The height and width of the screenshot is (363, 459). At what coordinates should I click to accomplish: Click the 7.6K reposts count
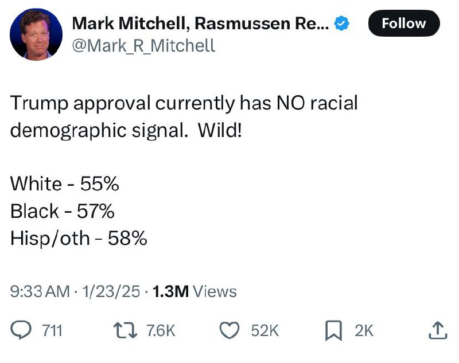coord(161,331)
